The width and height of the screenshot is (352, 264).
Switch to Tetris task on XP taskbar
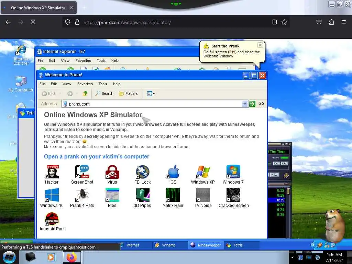tap(241, 245)
